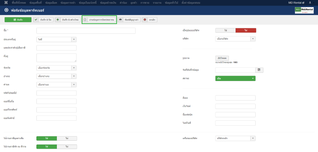Screen dimensions: 318x152
Task: Focus the email (อีเมล) field
Action: tap(236, 98)
